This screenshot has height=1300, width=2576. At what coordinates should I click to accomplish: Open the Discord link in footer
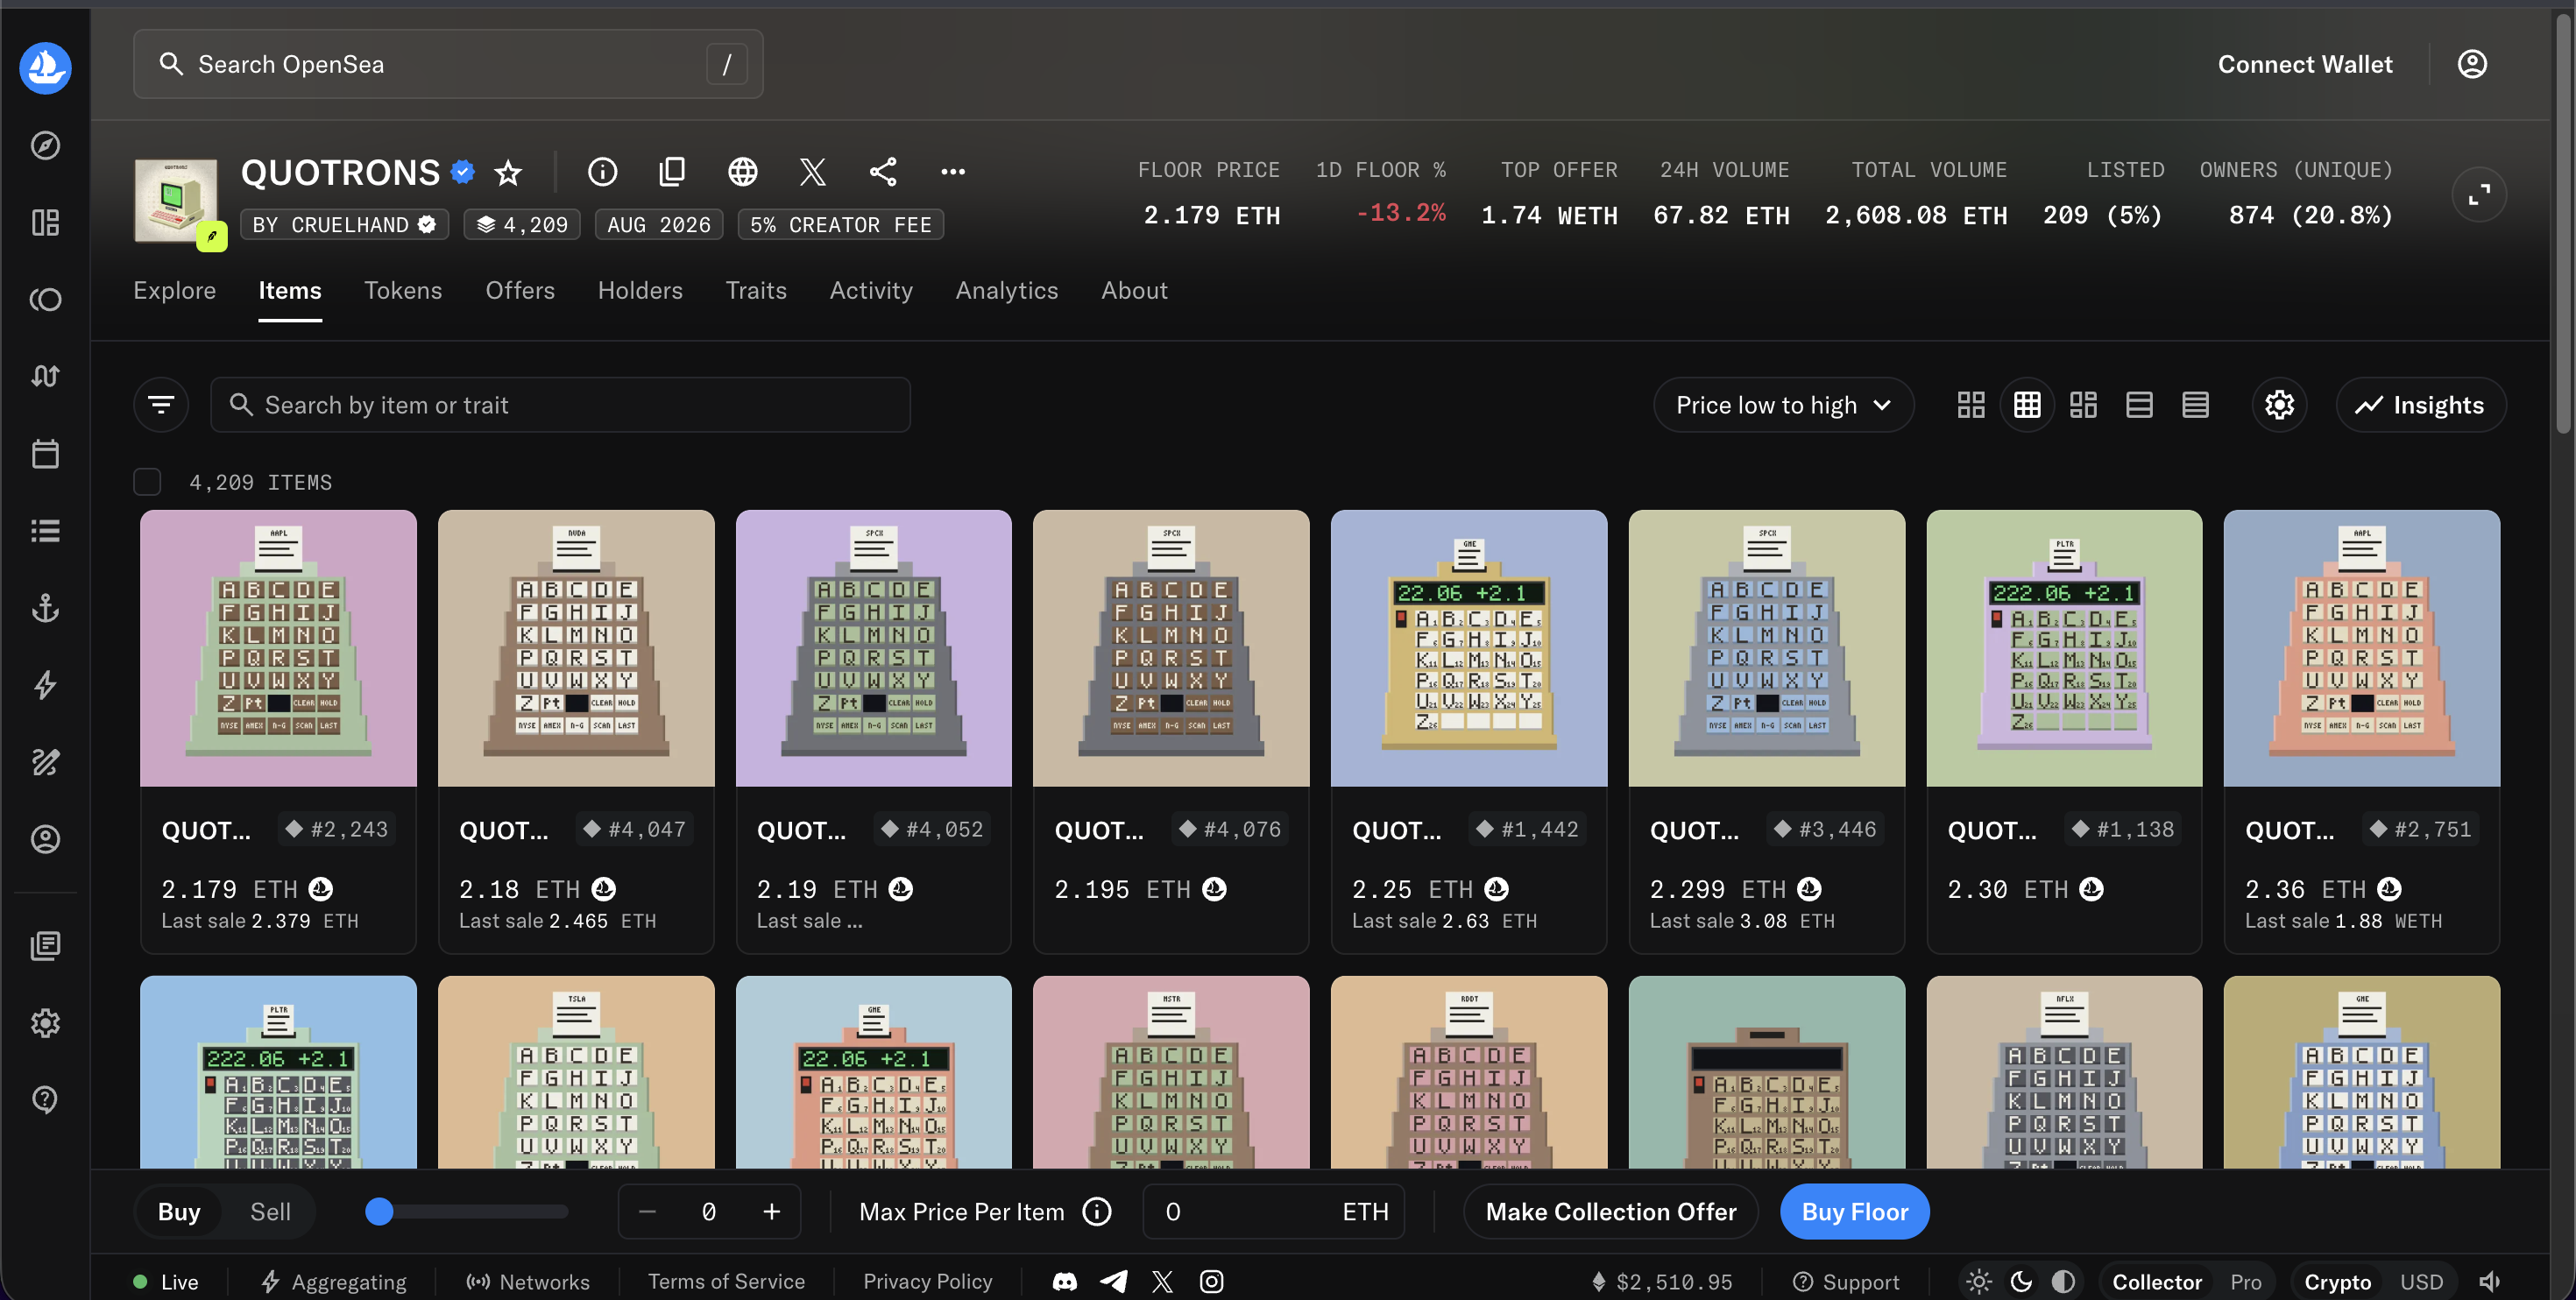pyautogui.click(x=1065, y=1281)
